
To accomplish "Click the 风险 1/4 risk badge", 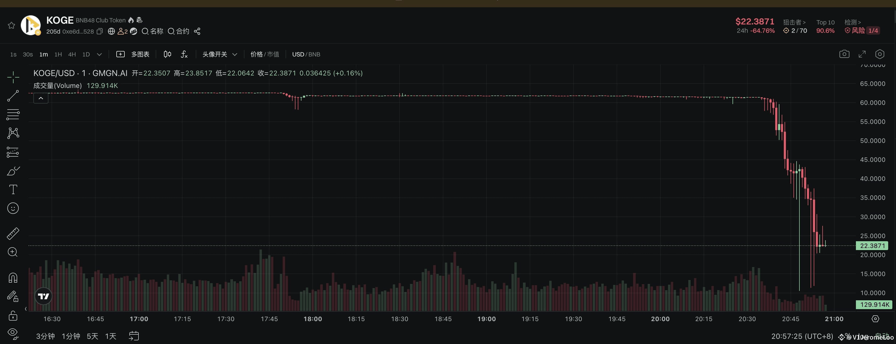I will (862, 31).
